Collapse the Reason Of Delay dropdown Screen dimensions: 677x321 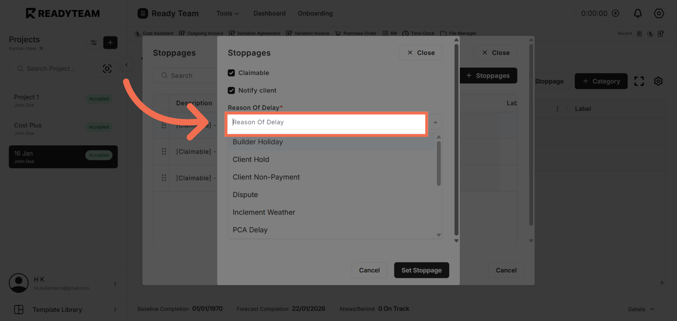(x=435, y=122)
